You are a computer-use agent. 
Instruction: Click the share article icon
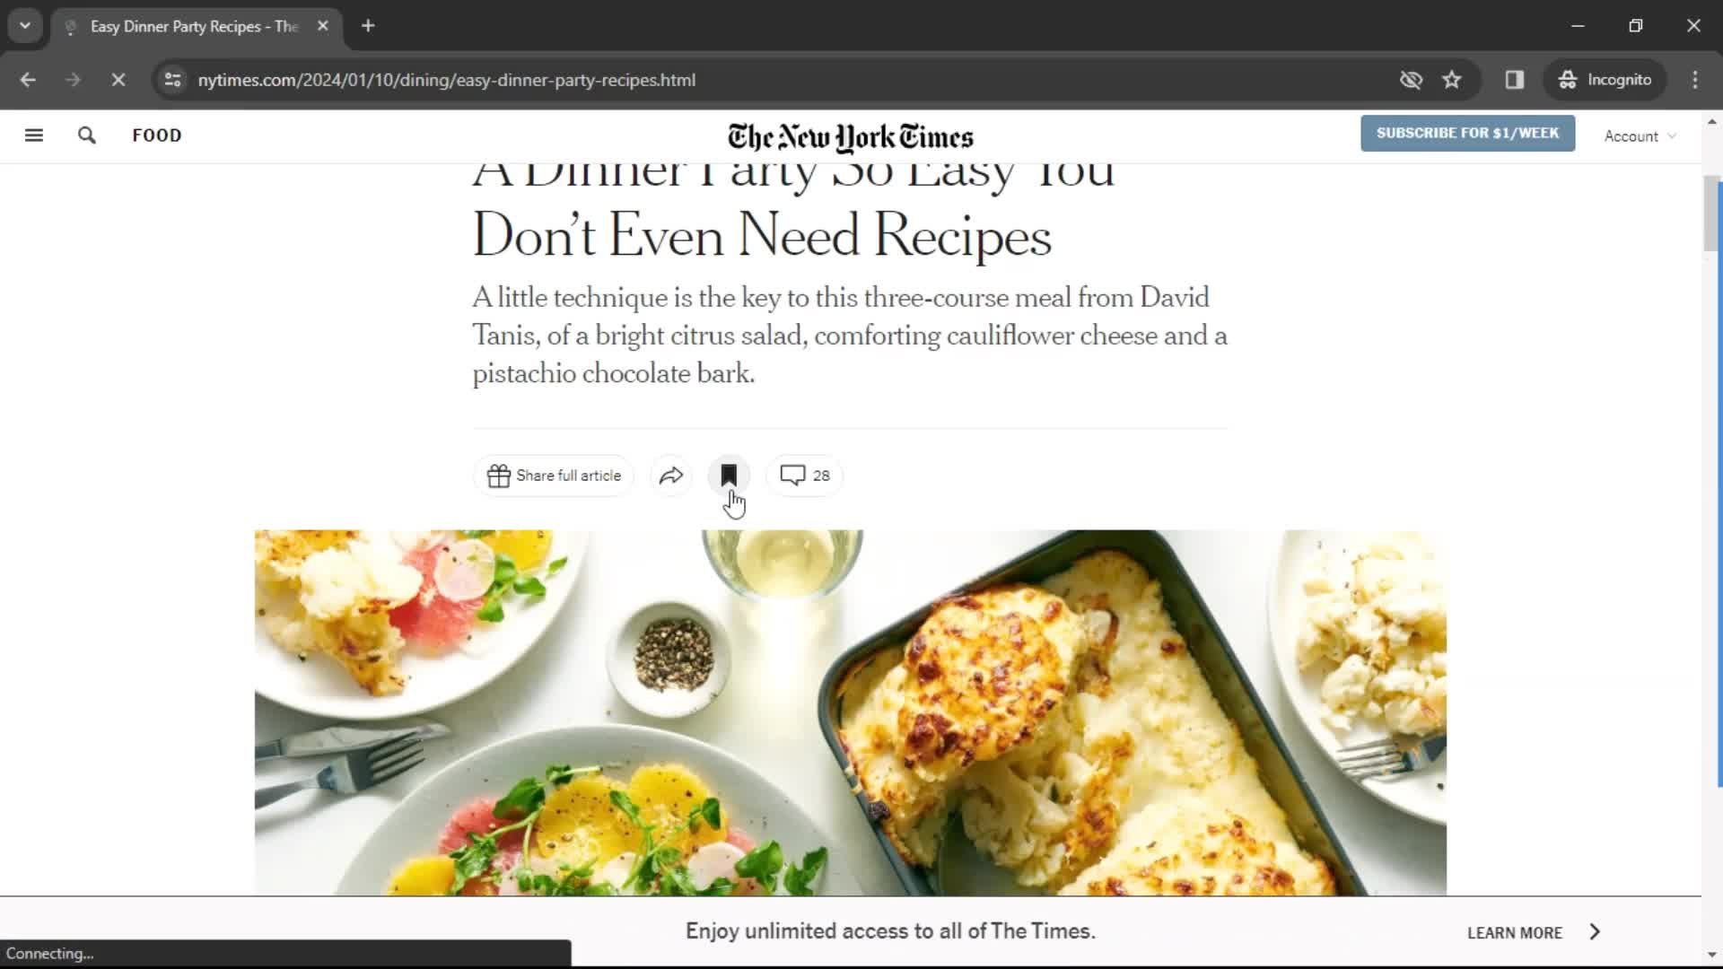click(x=671, y=475)
